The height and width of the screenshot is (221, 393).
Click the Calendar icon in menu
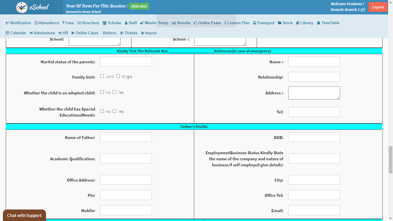click(7, 33)
